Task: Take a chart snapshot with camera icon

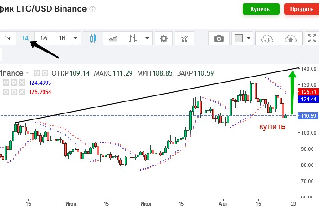Action: point(219,38)
